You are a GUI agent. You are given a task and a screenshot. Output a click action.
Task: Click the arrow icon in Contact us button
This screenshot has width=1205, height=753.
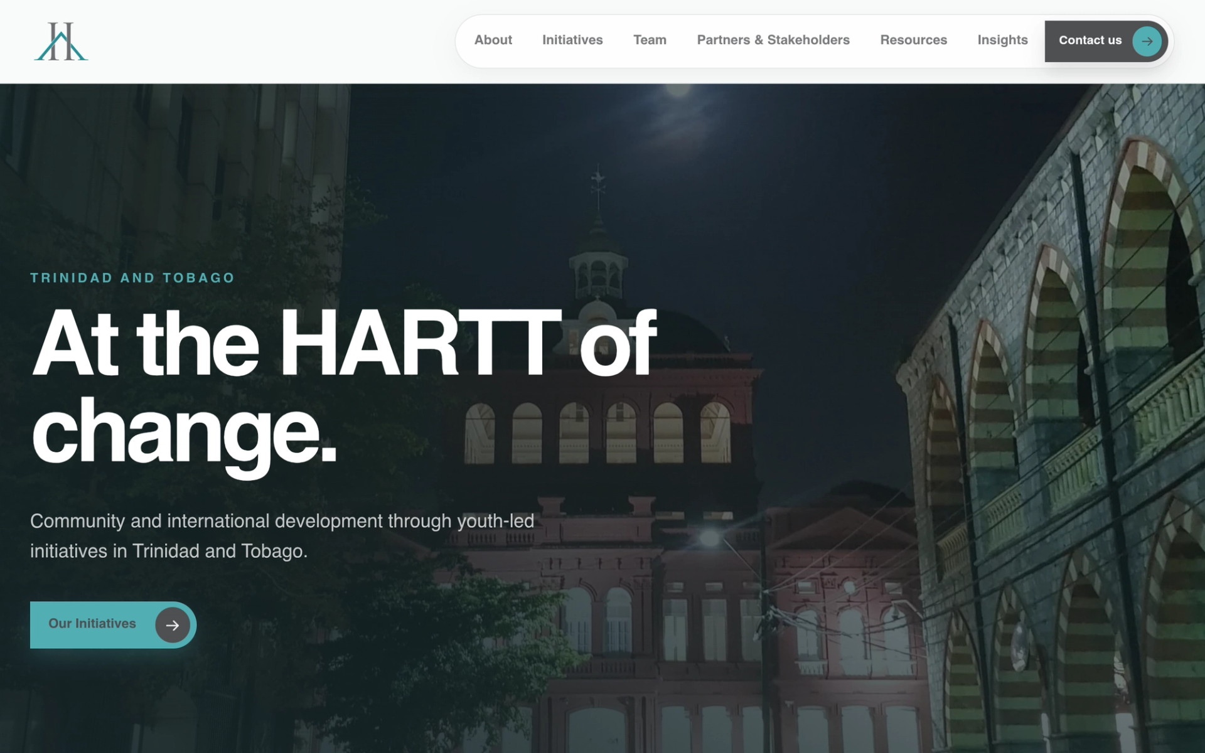tap(1147, 41)
